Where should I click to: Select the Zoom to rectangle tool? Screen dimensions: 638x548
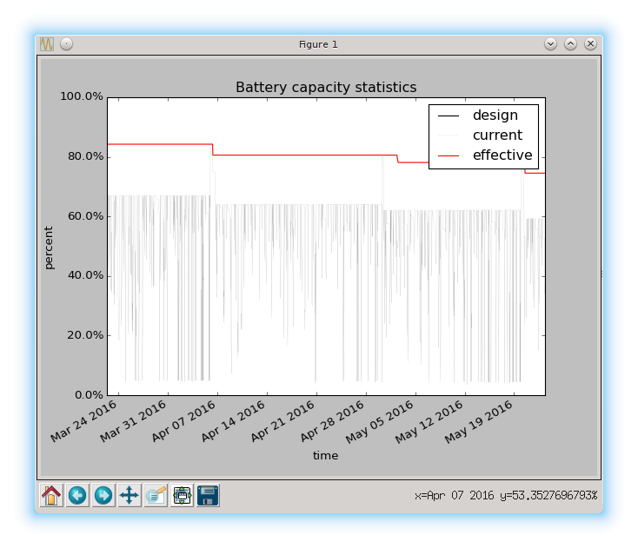156,496
